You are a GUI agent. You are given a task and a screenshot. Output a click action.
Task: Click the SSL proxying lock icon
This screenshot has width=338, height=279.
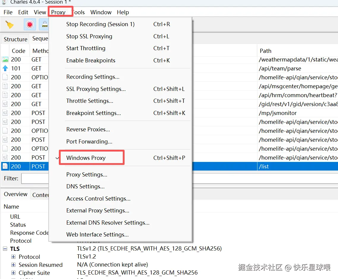click(x=45, y=24)
